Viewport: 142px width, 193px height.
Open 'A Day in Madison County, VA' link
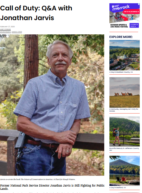pos(121,72)
